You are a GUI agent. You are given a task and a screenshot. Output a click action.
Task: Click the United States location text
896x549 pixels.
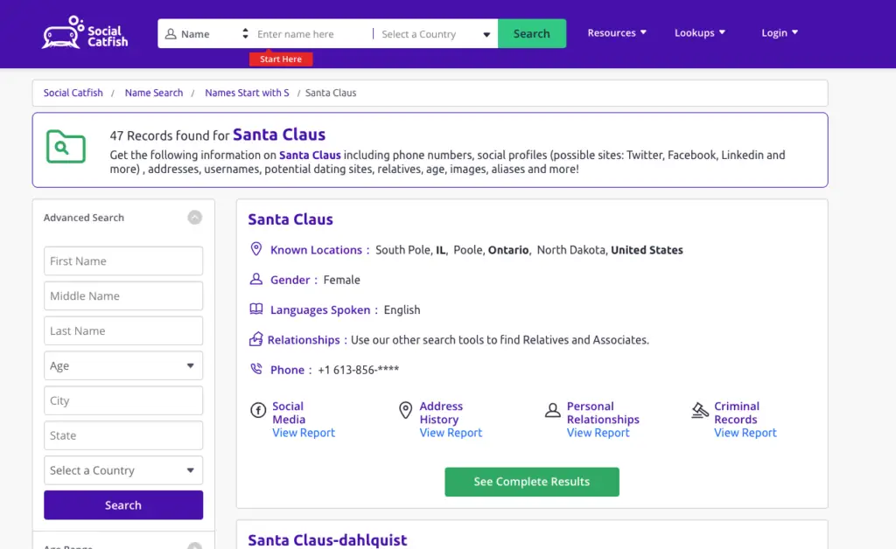[647, 250]
